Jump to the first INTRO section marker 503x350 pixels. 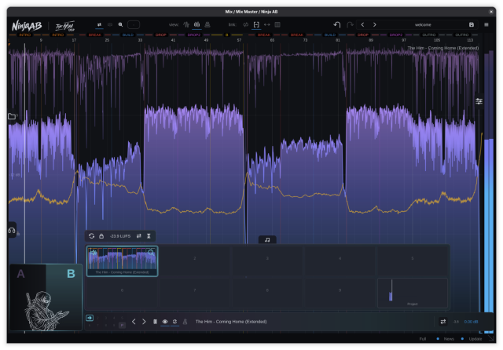point(25,35)
